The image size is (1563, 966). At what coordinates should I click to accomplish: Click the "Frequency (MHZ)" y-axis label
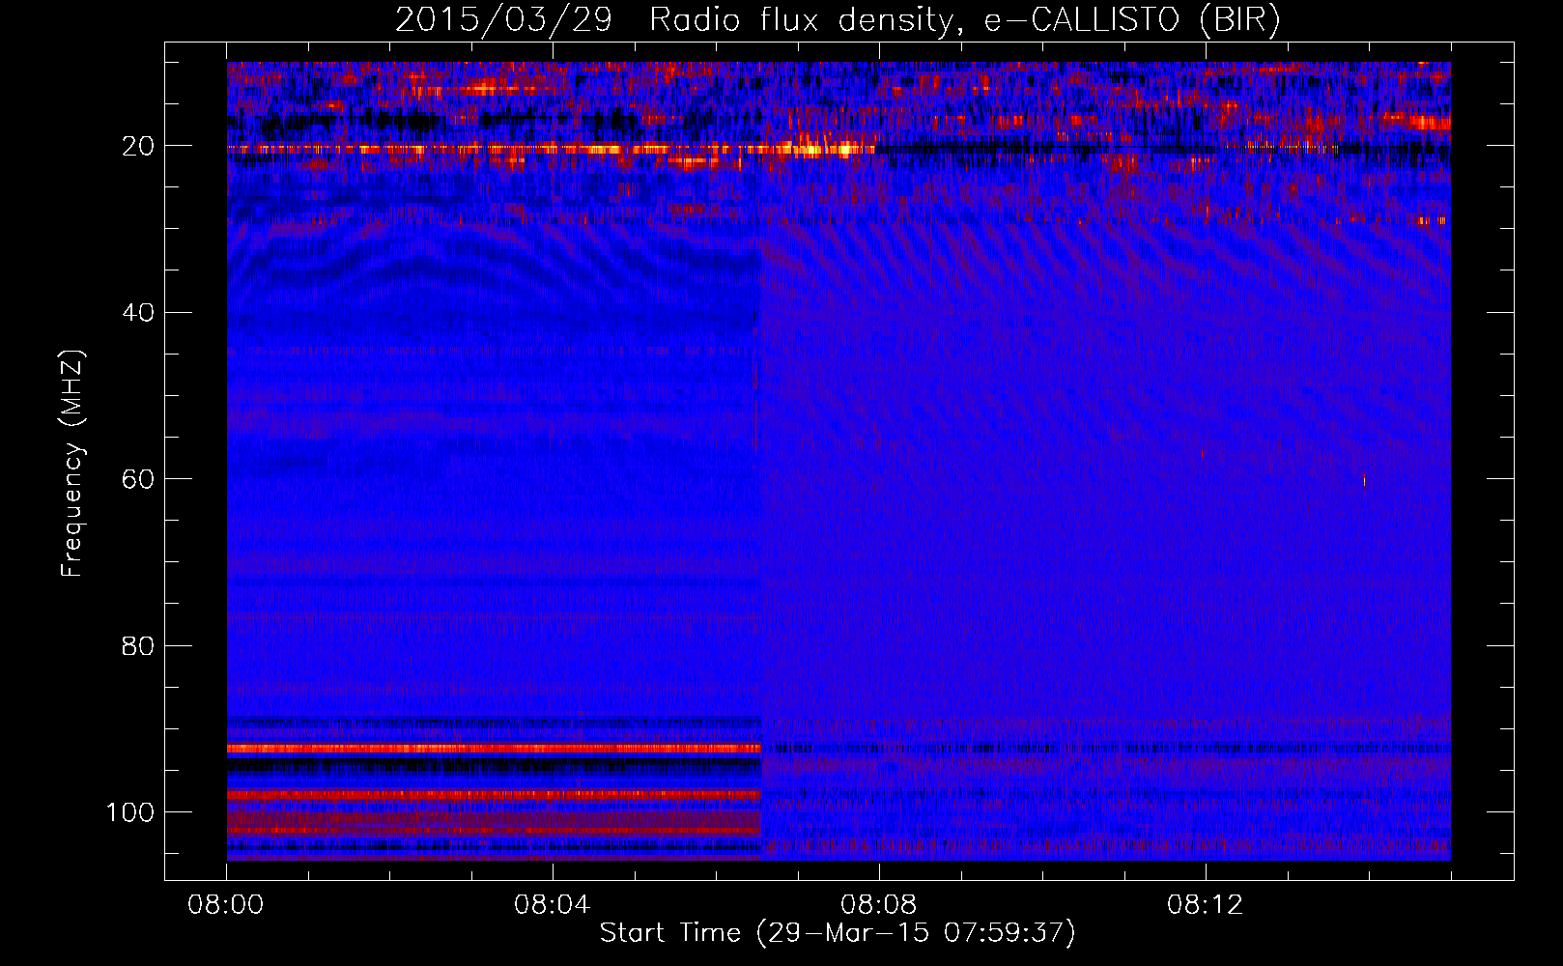pos(72,463)
